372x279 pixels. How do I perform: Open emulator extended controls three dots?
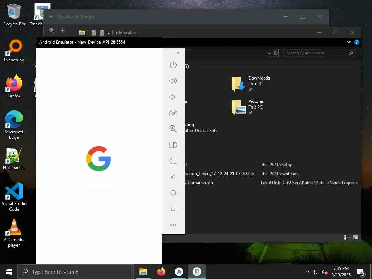173,225
